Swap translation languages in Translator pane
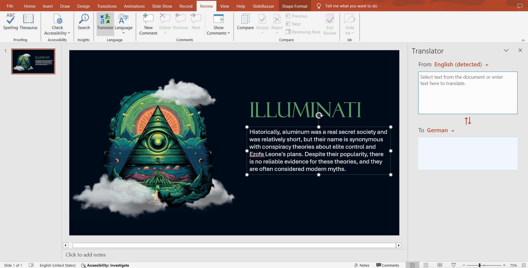Screen dimensions: 528x268 [x=468, y=121]
